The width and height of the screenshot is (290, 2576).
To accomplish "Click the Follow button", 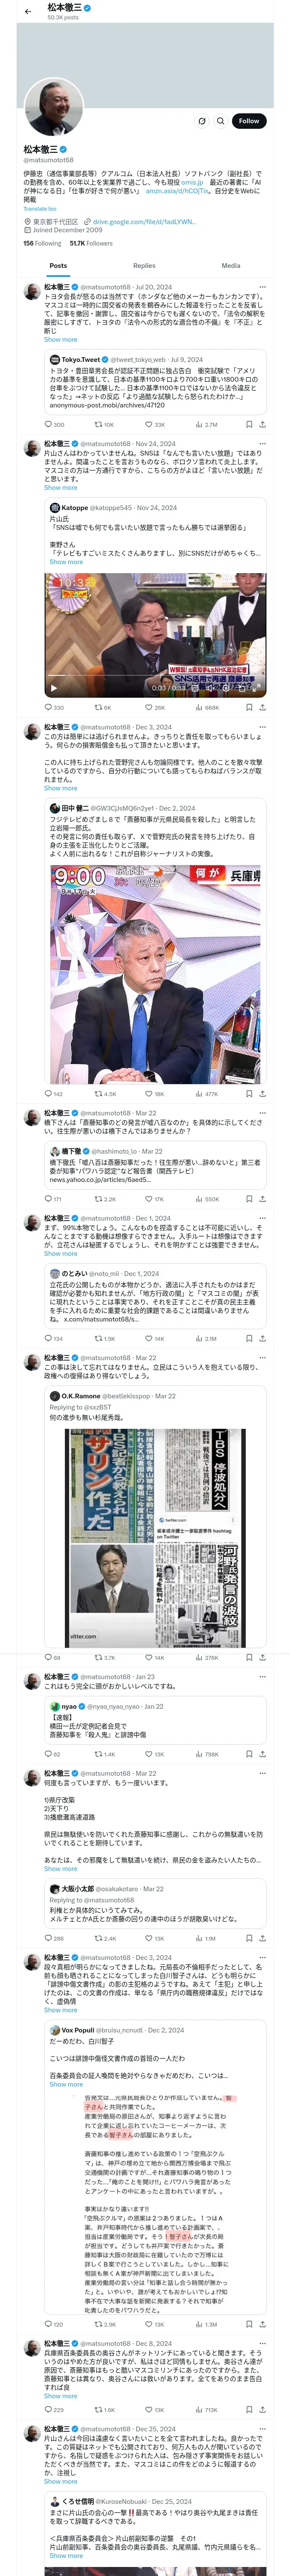I will click(248, 121).
